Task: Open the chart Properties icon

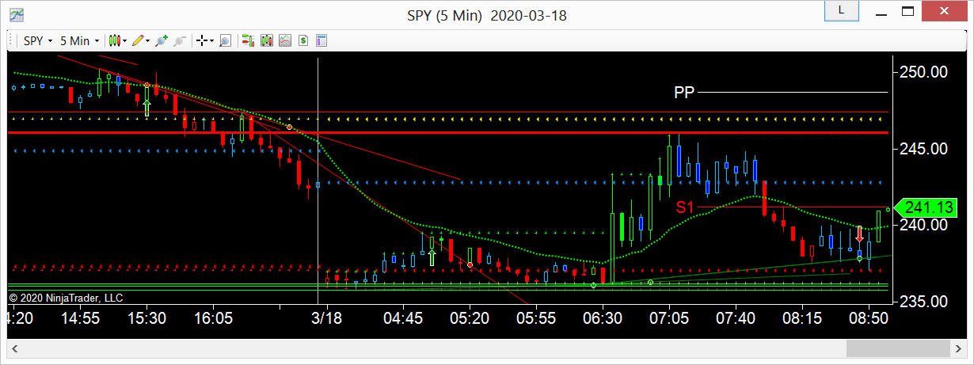Action: [321, 40]
